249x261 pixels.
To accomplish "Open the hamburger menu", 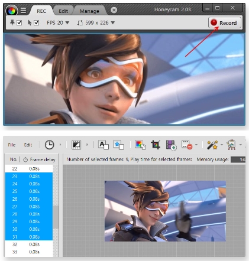I will tap(23, 10).
